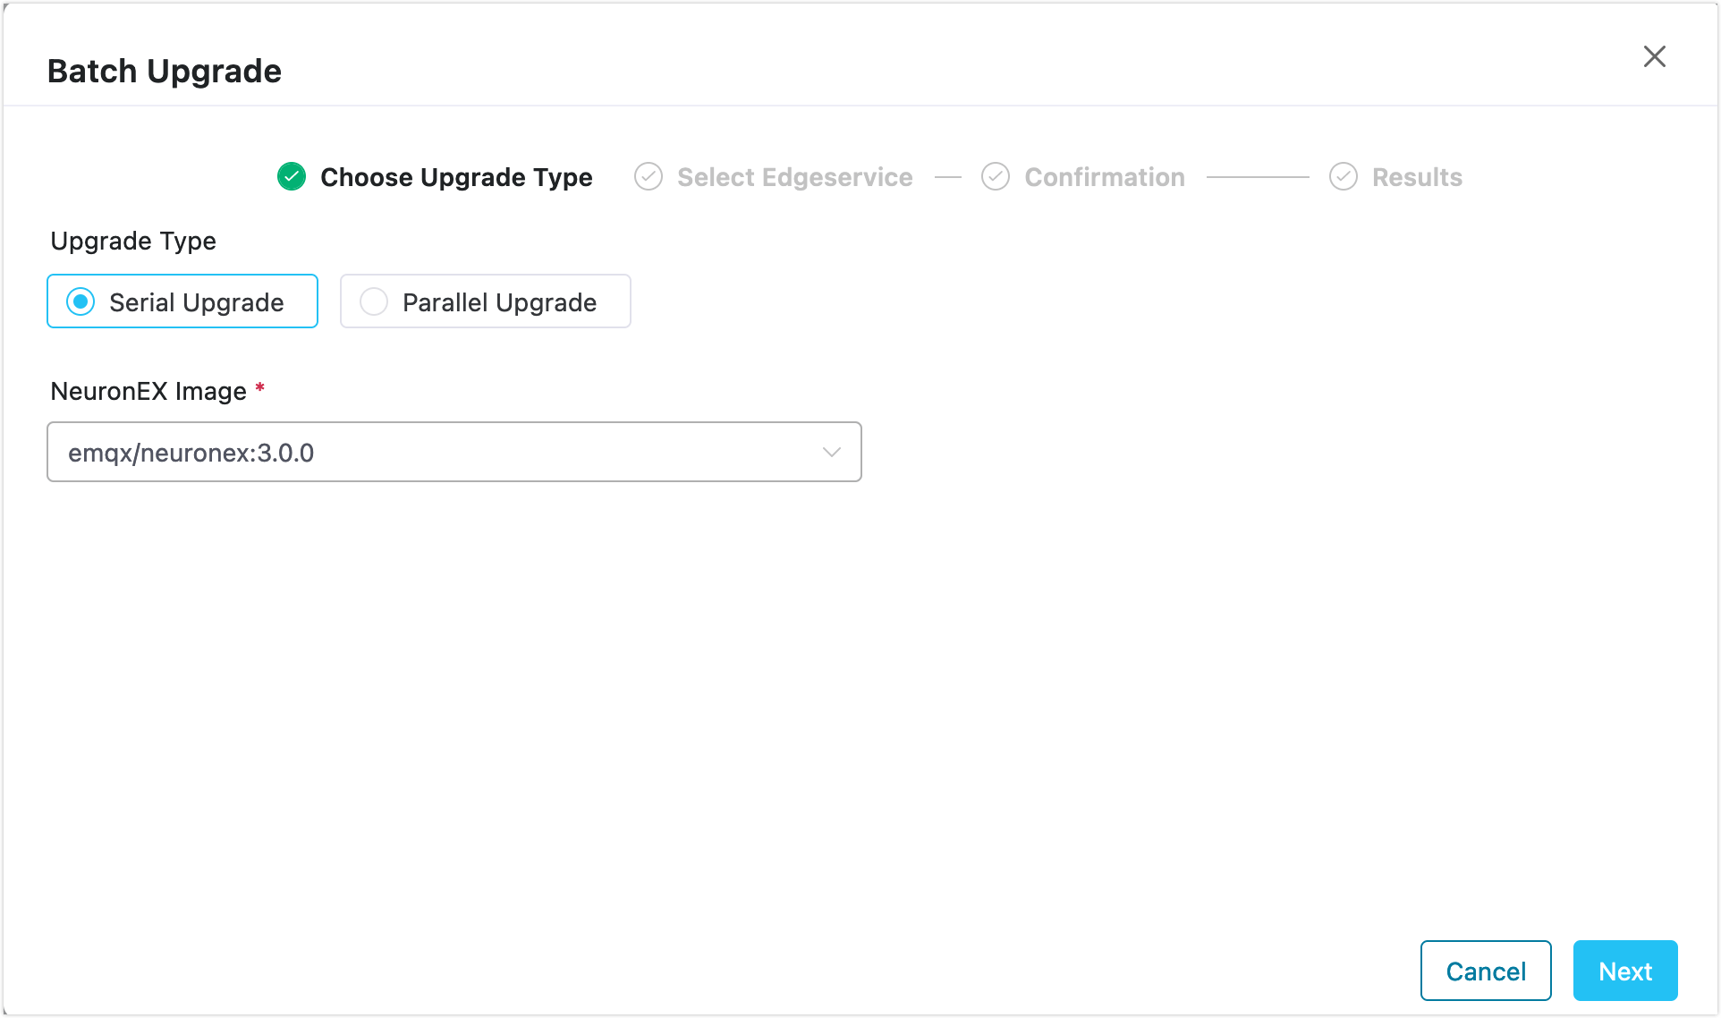Click the green checkmark step icon

pyautogui.click(x=292, y=177)
